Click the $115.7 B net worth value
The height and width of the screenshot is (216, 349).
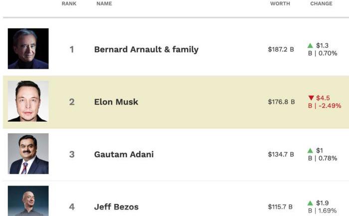click(x=280, y=207)
